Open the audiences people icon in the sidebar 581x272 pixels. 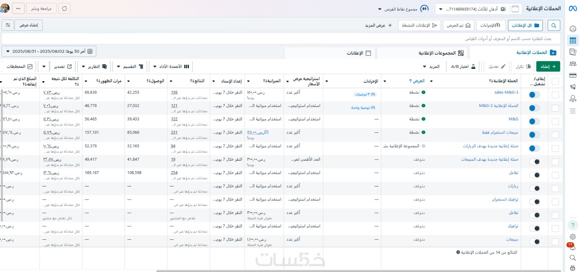[x=573, y=64]
